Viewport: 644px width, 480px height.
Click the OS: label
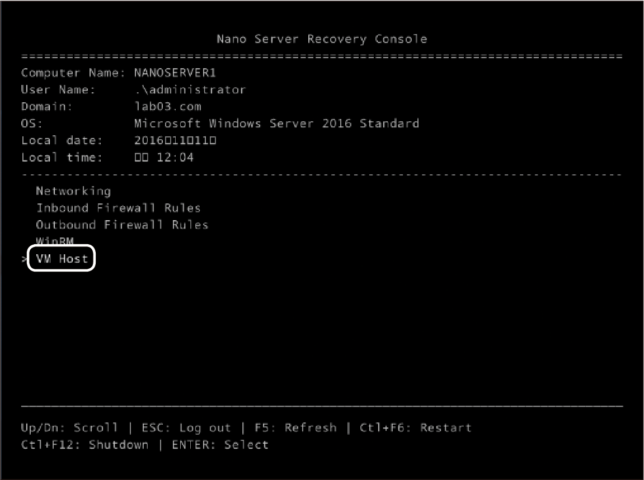click(x=32, y=123)
